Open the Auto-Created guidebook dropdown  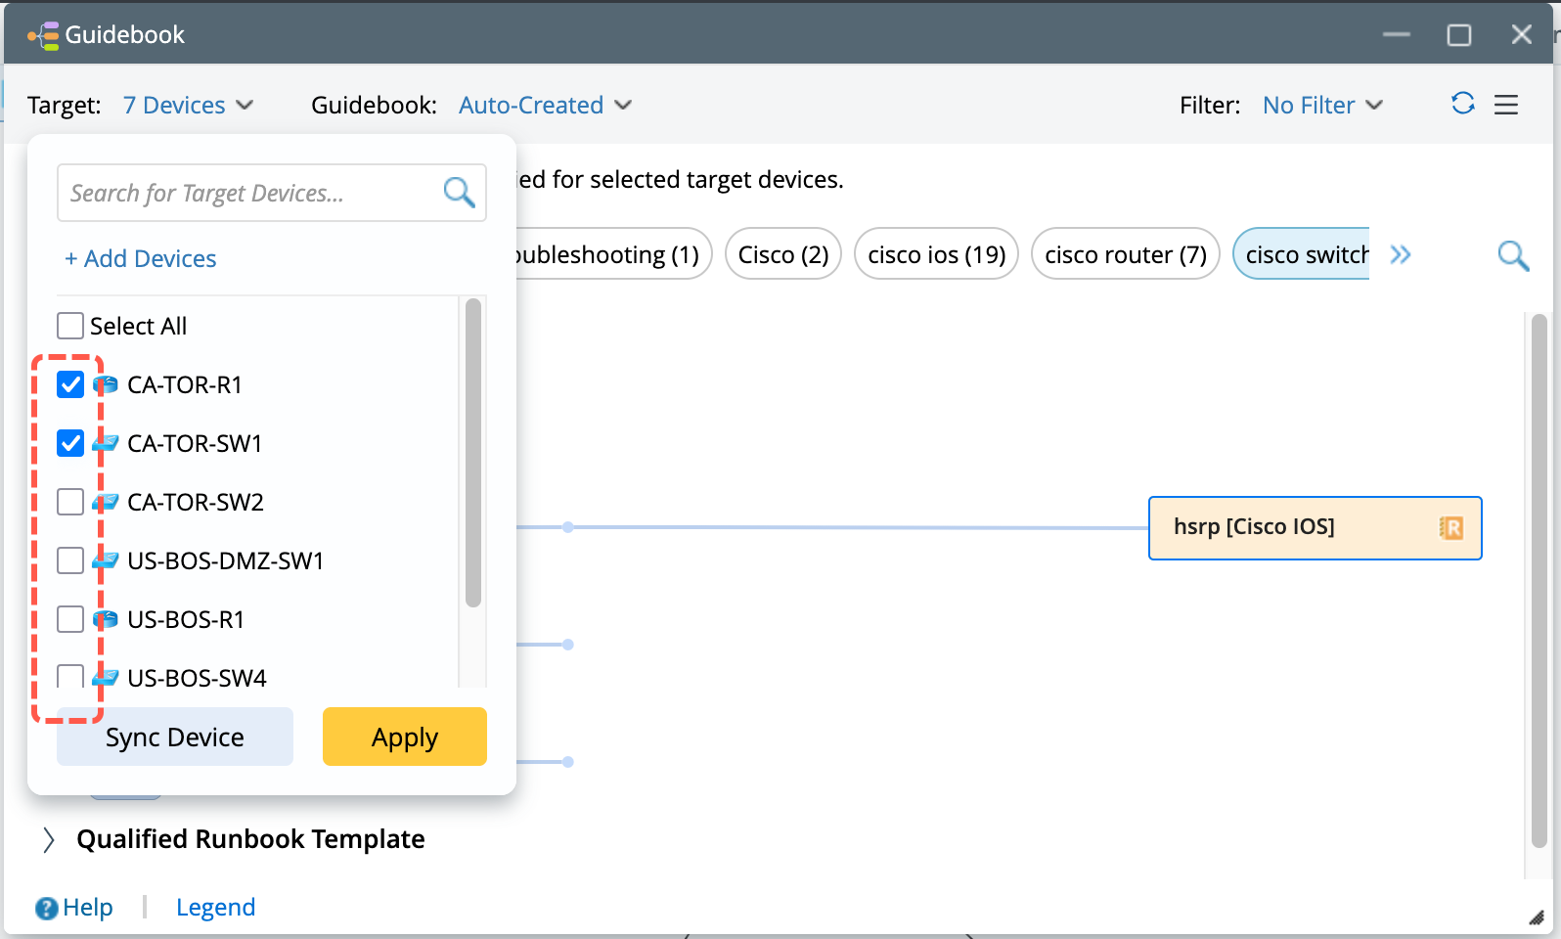click(x=545, y=106)
